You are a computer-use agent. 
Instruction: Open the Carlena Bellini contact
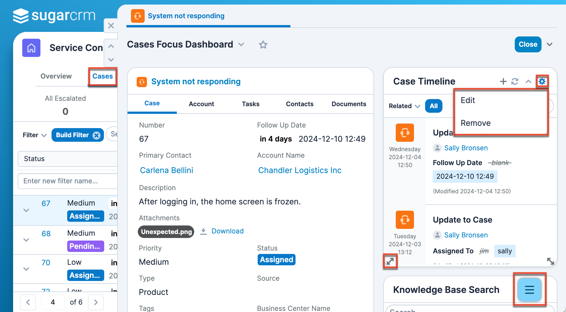click(166, 170)
